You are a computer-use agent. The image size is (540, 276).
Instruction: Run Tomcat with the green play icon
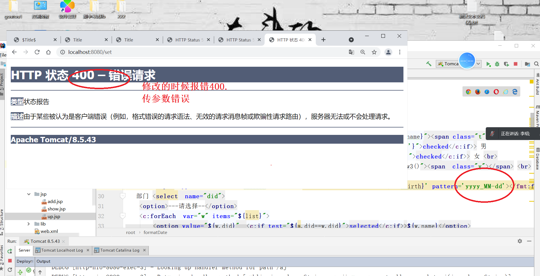click(488, 64)
